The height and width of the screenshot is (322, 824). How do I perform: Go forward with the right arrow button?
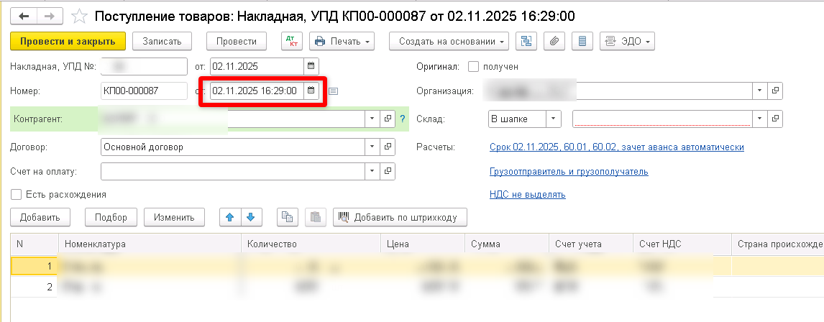click(x=50, y=17)
